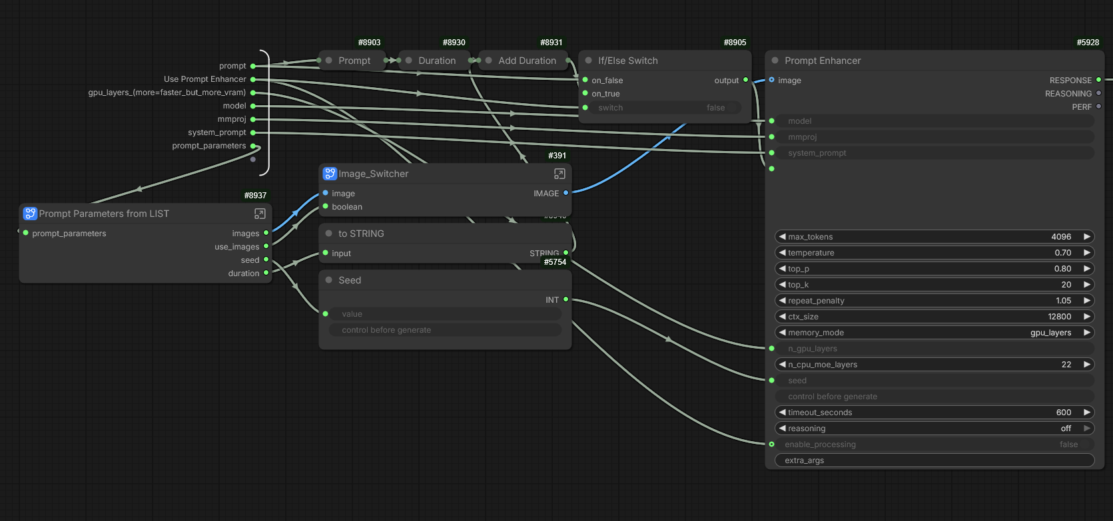This screenshot has width=1113, height=521.
Task: Open the Image_Switcher subgraph with its enter icon
Action: [559, 174]
